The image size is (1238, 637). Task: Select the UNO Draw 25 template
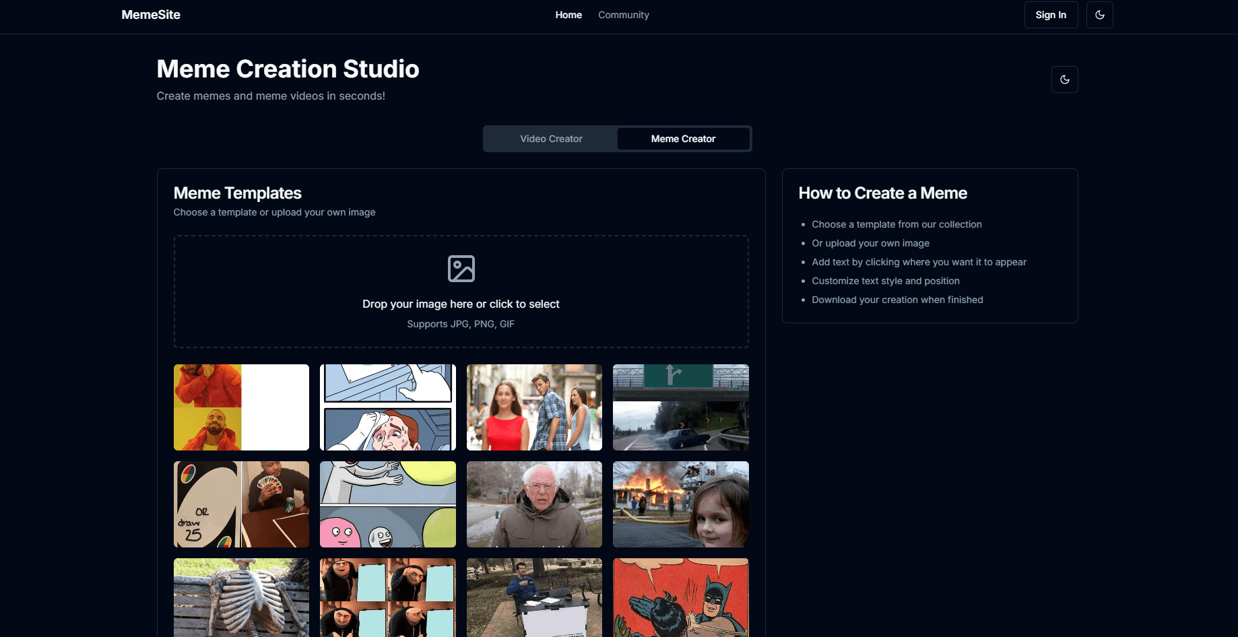point(241,504)
